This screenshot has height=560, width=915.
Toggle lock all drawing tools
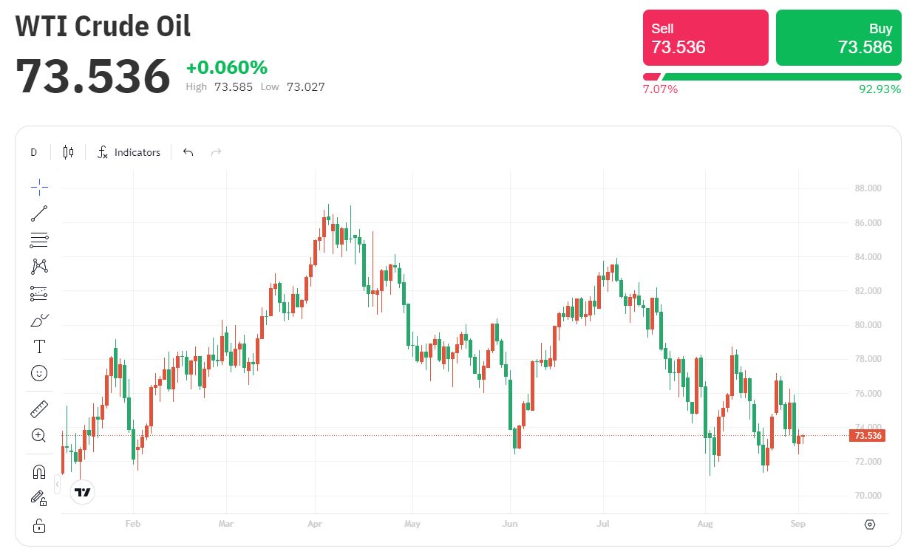pos(39,525)
